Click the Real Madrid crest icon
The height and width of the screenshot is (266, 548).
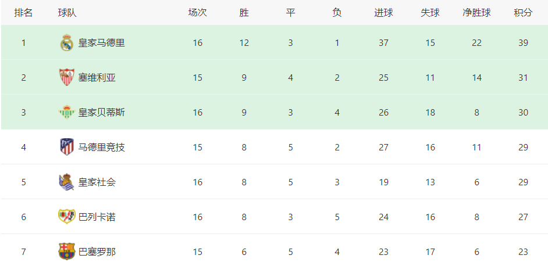pos(66,42)
